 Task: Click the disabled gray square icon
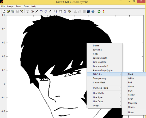click(x=84, y=12)
